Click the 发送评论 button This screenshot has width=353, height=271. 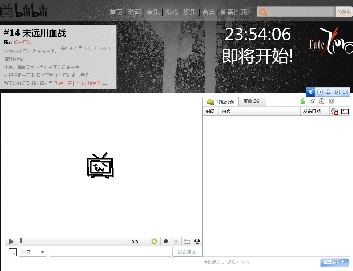[x=186, y=252]
